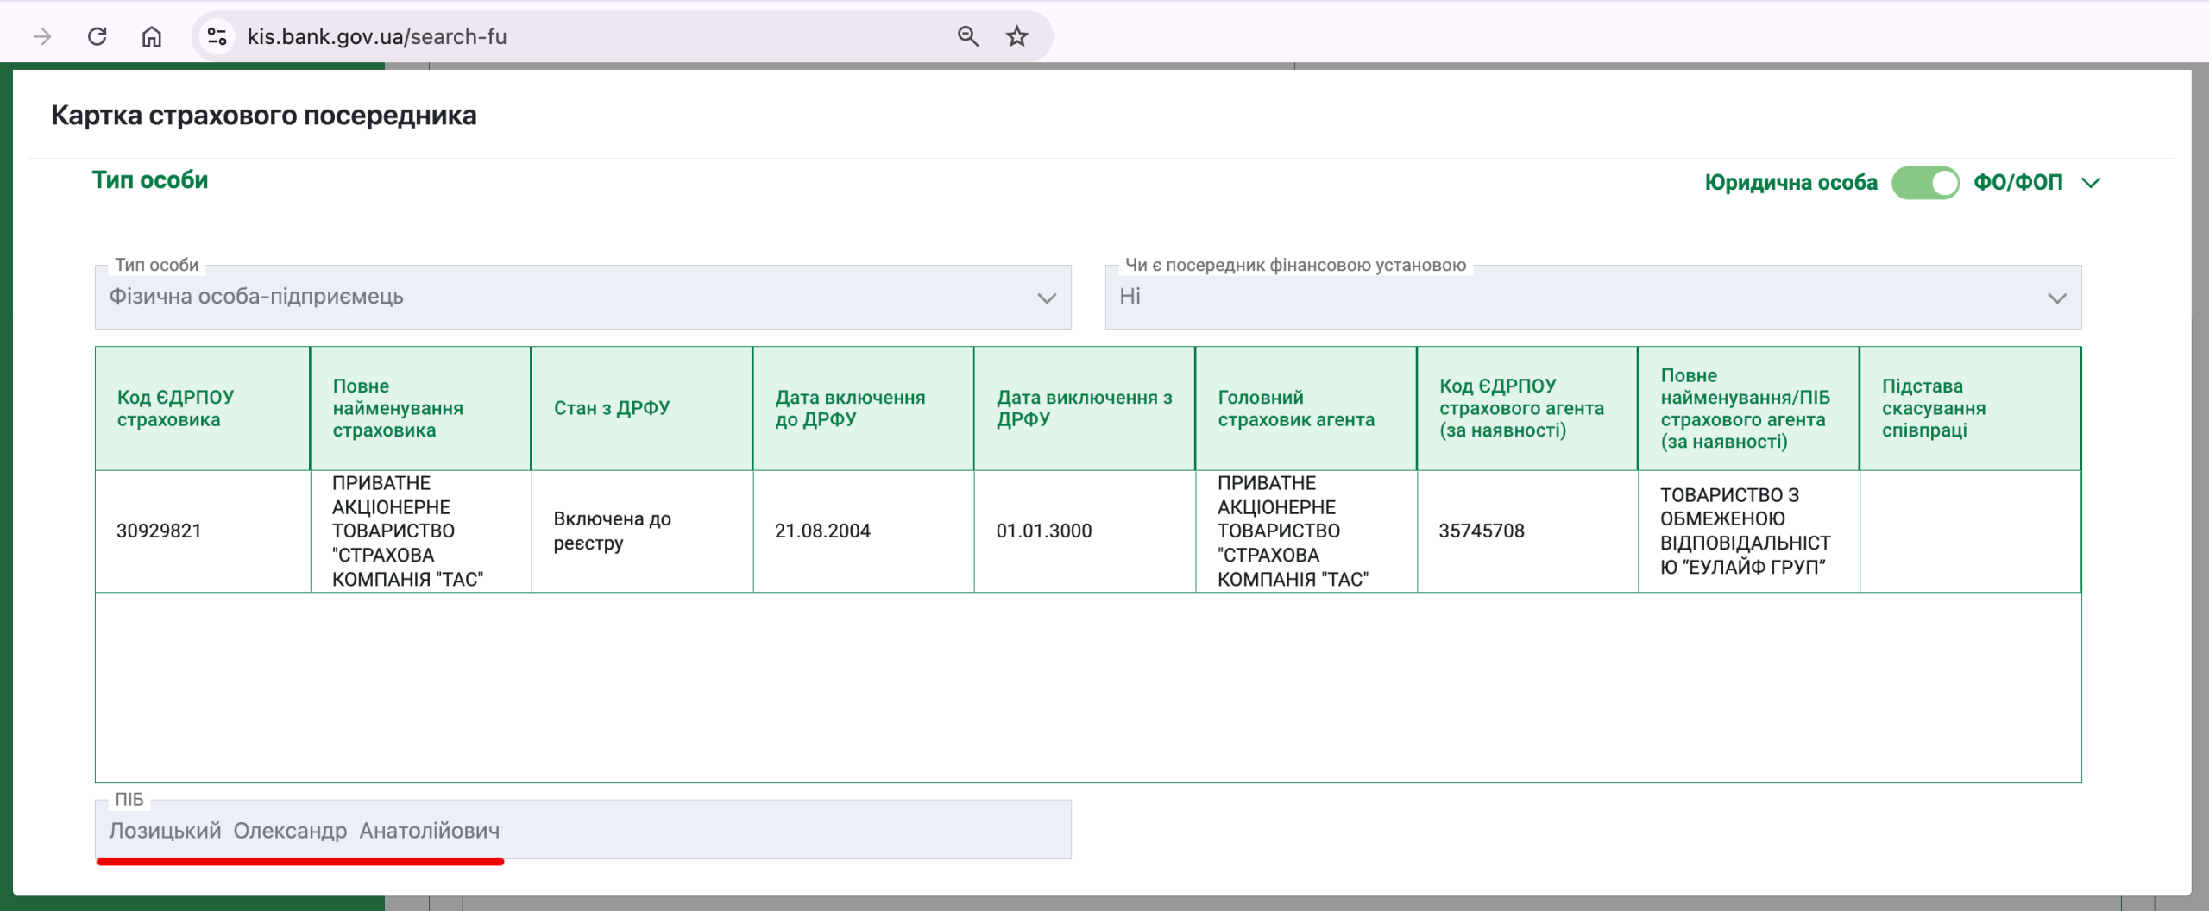The width and height of the screenshot is (2209, 911).
Task: Bookmark this page with the star icon
Action: click(x=1017, y=36)
